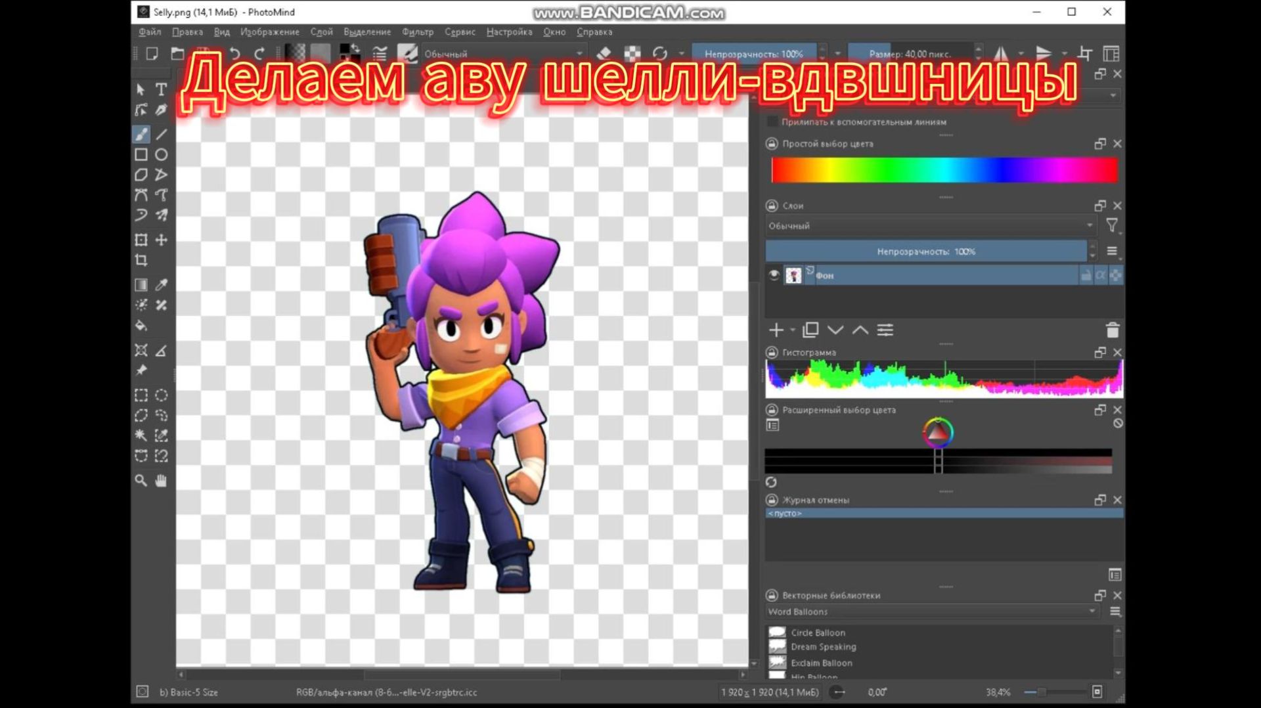Open the layer panel options hamburger menu

click(1112, 252)
